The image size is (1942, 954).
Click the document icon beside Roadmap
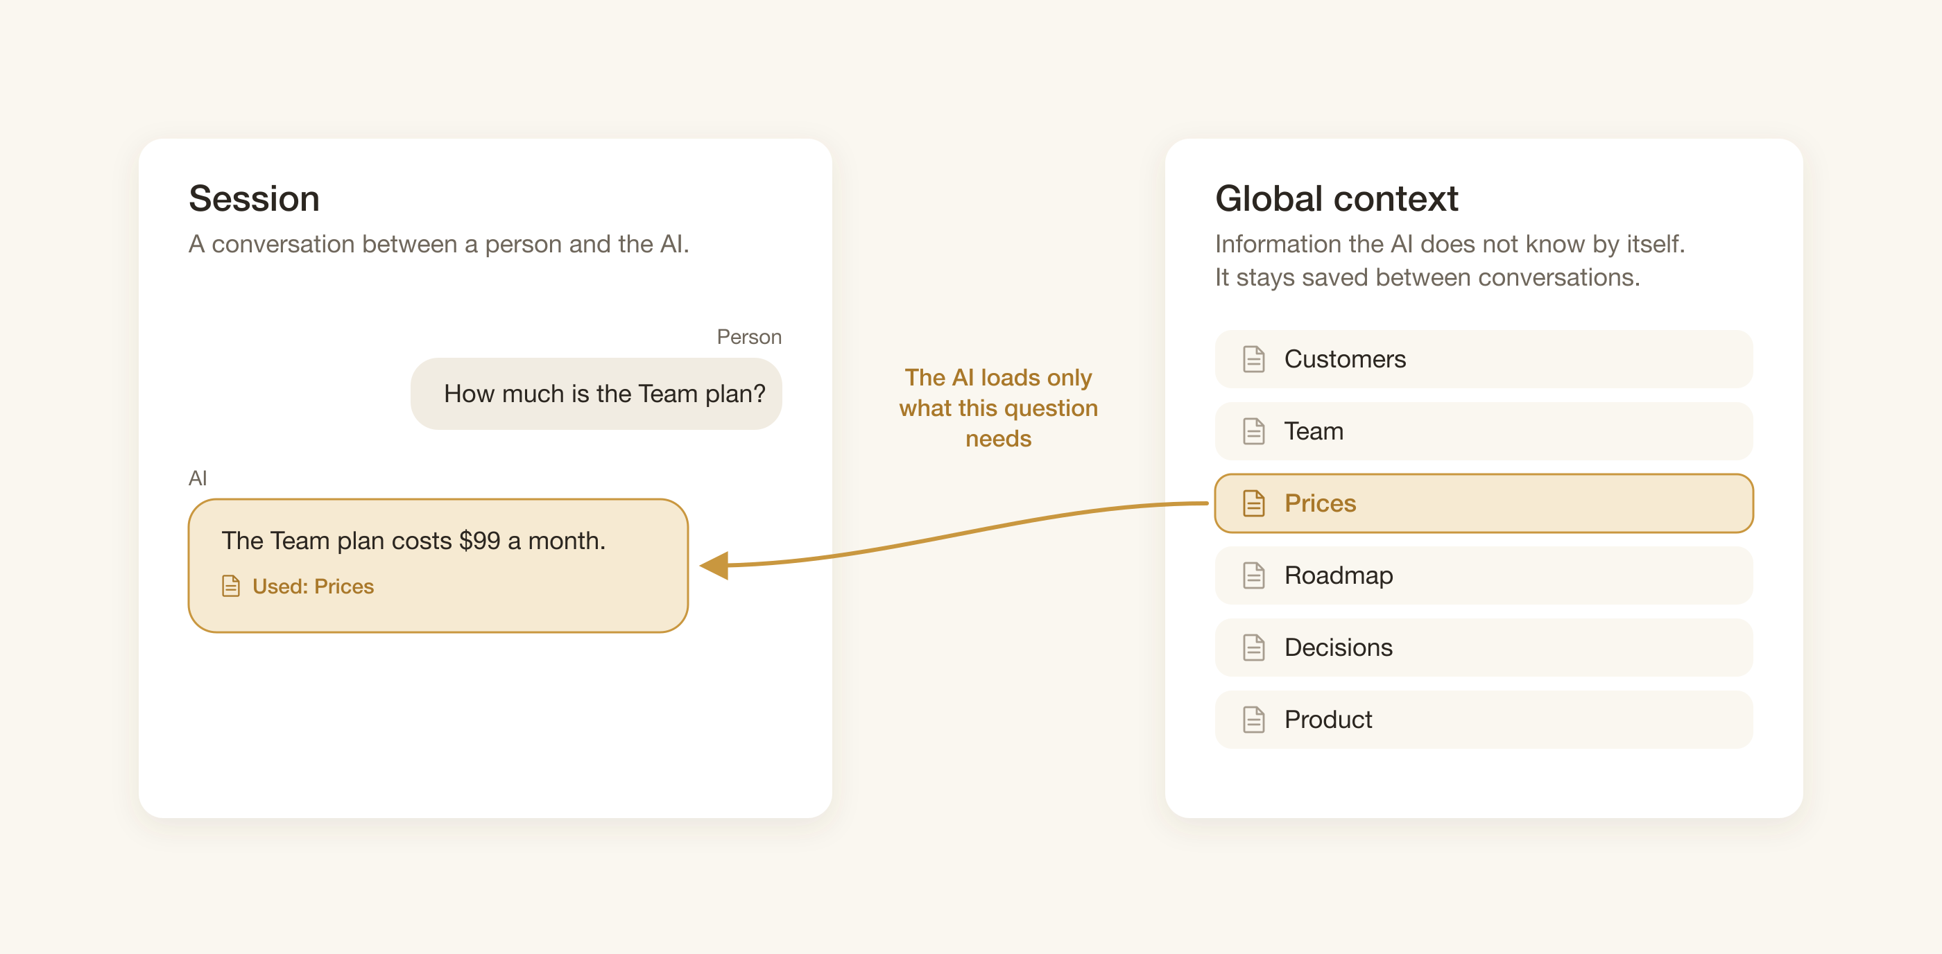pos(1253,575)
